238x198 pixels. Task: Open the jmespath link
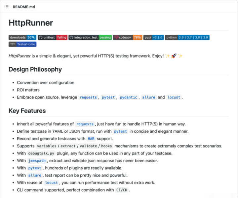click(37, 161)
